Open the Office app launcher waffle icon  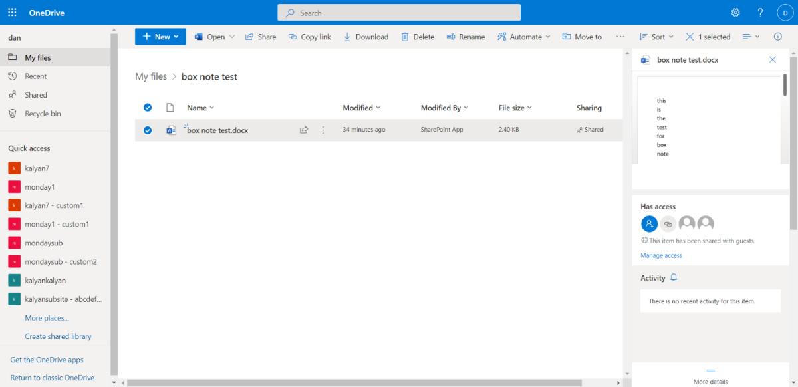pos(11,11)
